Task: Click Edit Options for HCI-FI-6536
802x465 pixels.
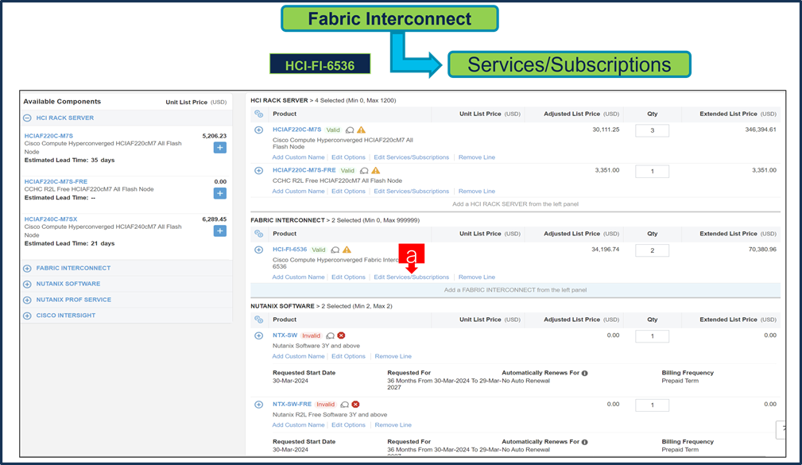Action: coord(348,277)
